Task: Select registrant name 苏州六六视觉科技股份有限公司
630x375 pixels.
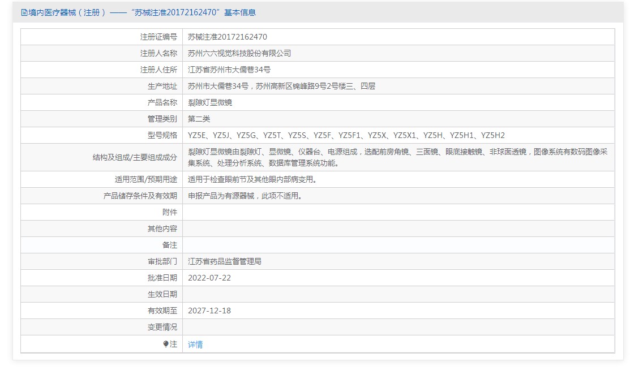Action: [239, 53]
